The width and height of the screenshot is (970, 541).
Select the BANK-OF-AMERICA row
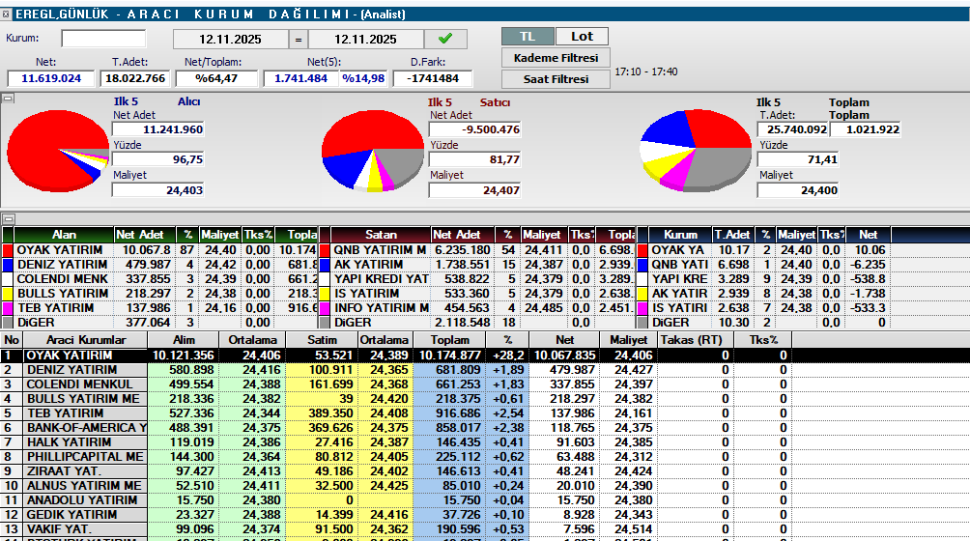tap(85, 427)
